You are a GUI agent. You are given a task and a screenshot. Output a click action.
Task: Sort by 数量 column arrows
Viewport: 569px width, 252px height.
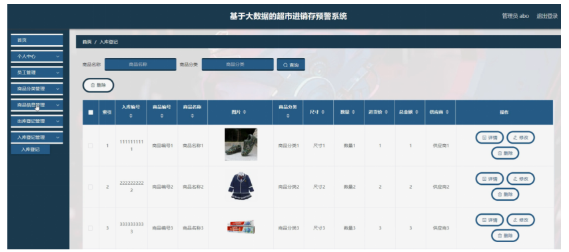coord(353,112)
